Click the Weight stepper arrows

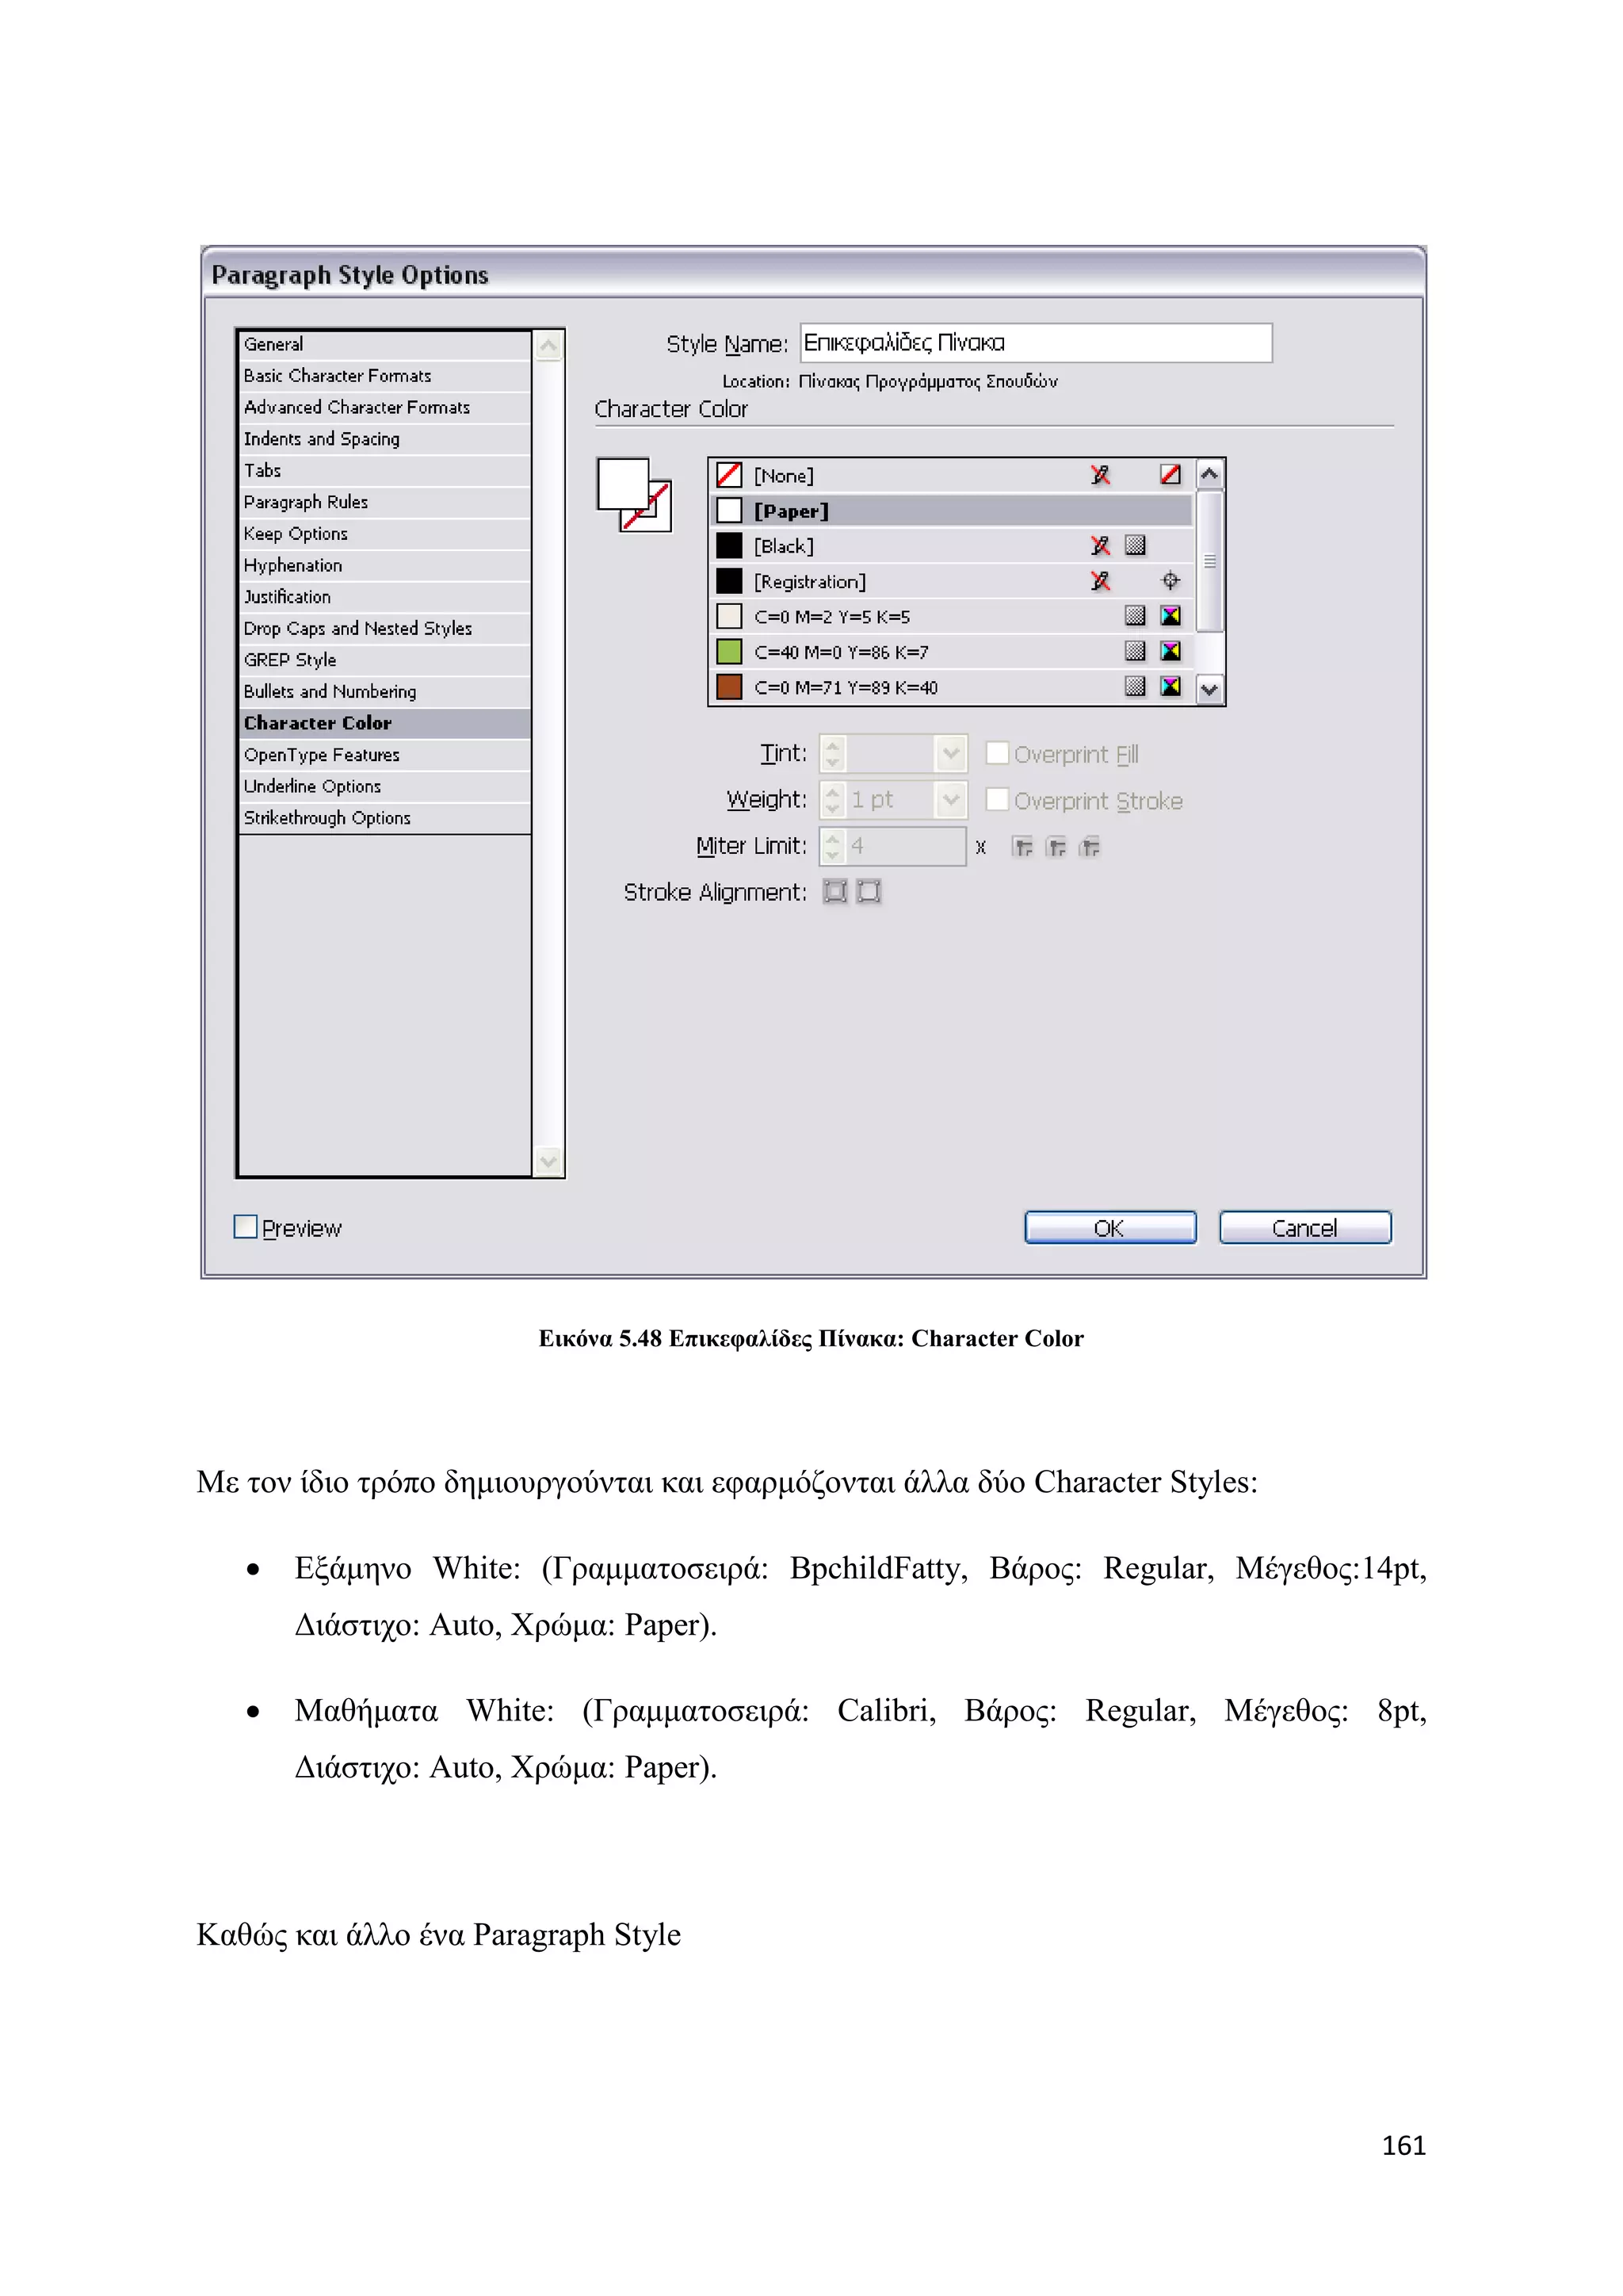click(832, 799)
